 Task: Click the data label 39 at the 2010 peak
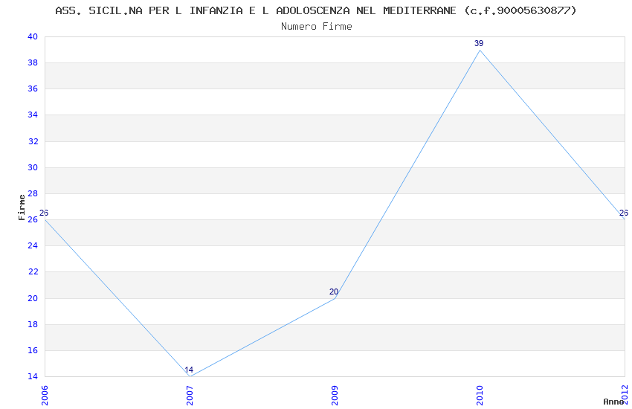click(x=479, y=44)
